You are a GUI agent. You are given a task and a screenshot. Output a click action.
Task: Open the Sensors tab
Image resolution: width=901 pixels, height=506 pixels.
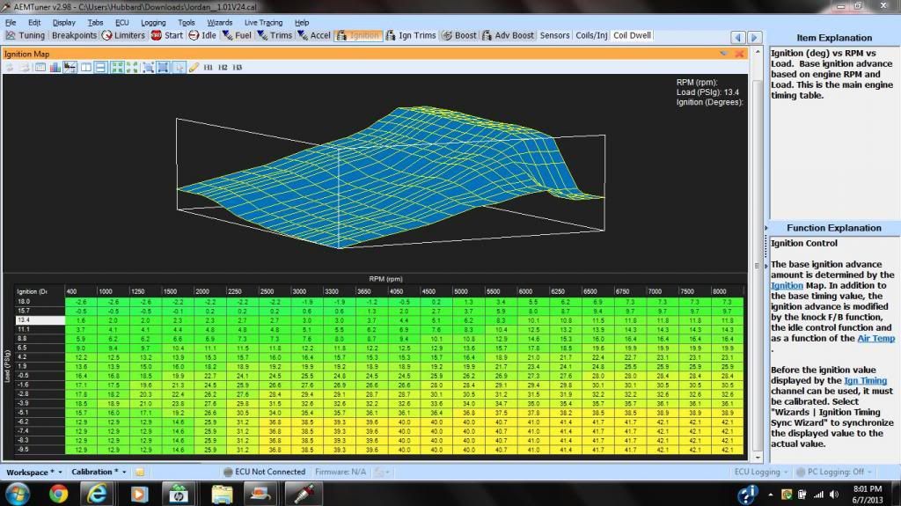click(x=554, y=35)
